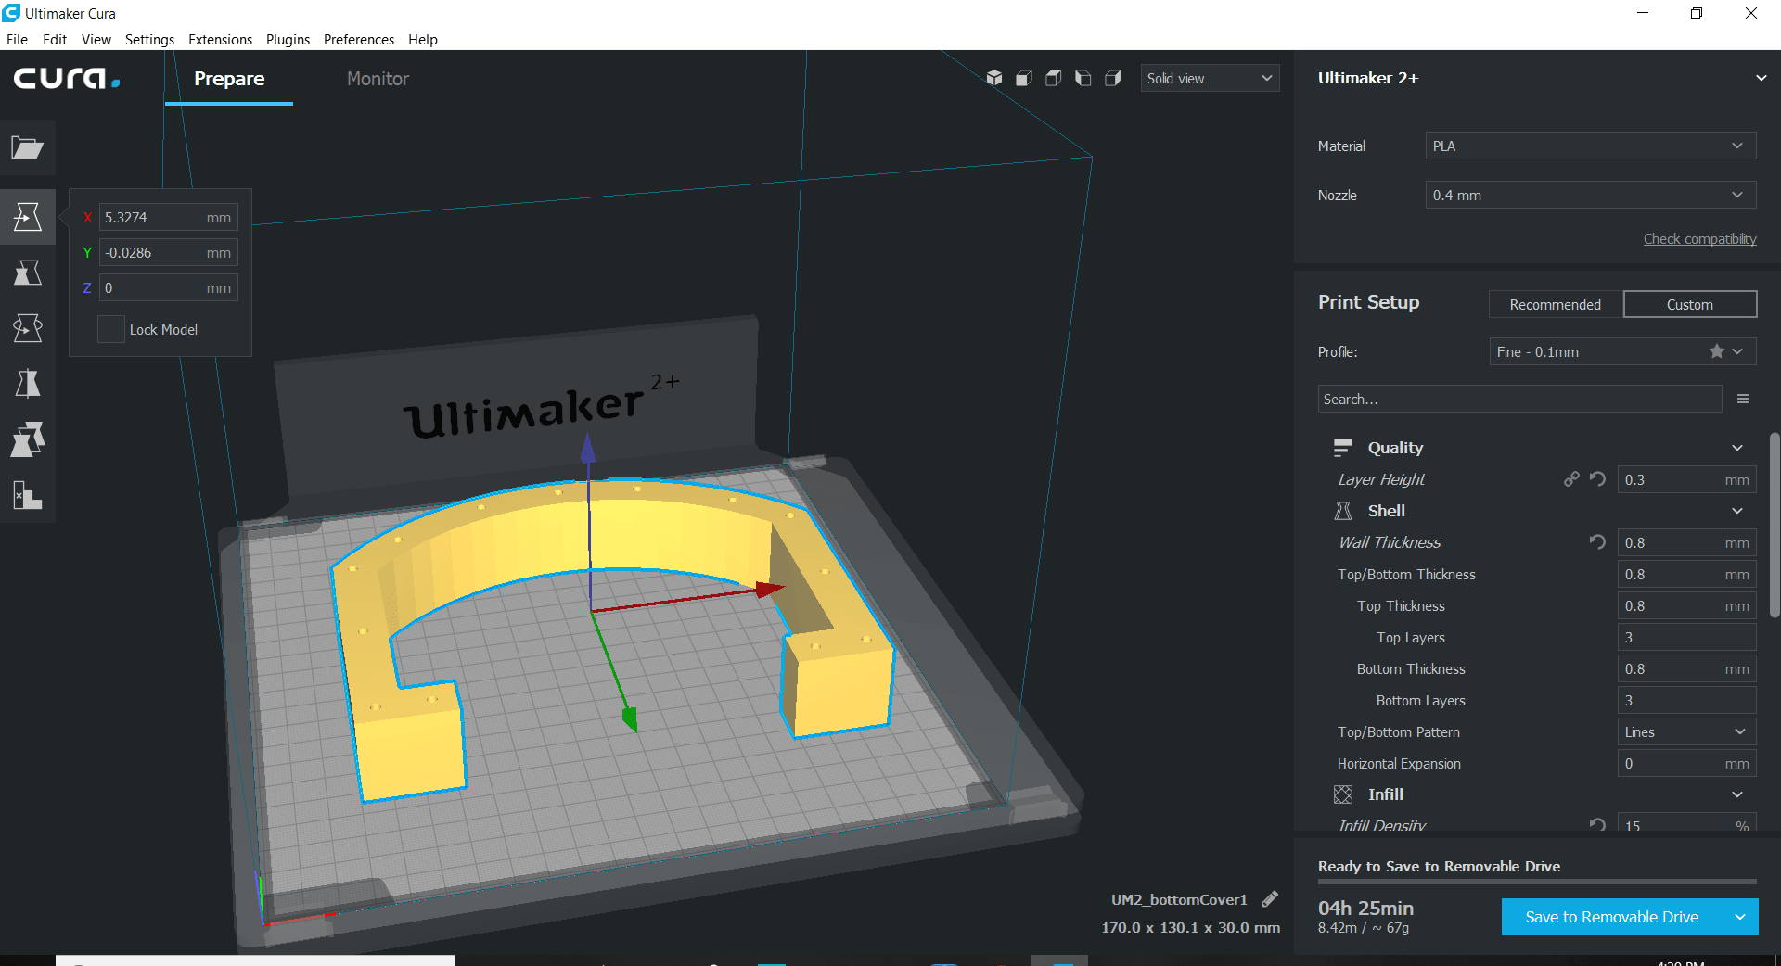
Task: Switch to top view camera icon
Action: pyautogui.click(x=1054, y=78)
